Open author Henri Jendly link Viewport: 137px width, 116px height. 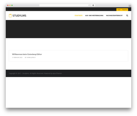(31, 57)
